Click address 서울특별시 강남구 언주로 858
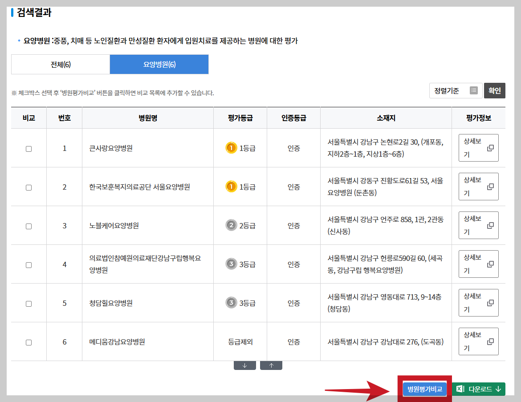The height and width of the screenshot is (402, 521). tap(386, 225)
